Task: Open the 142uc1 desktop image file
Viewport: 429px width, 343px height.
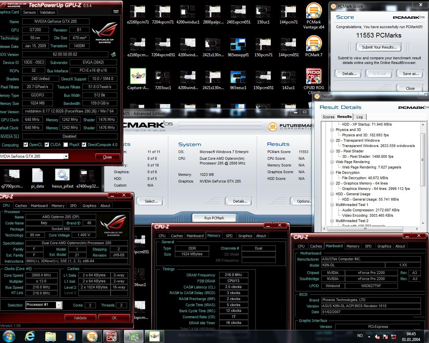Action: 288,80
